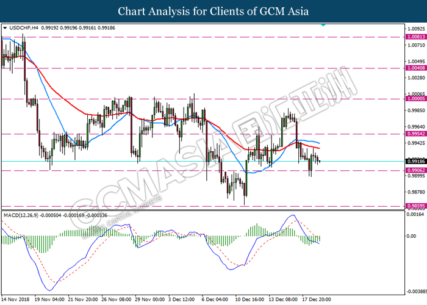This screenshot has height=305, width=427.
Task: Click the 3 Dec 12:00 time label
Action: coord(181,300)
